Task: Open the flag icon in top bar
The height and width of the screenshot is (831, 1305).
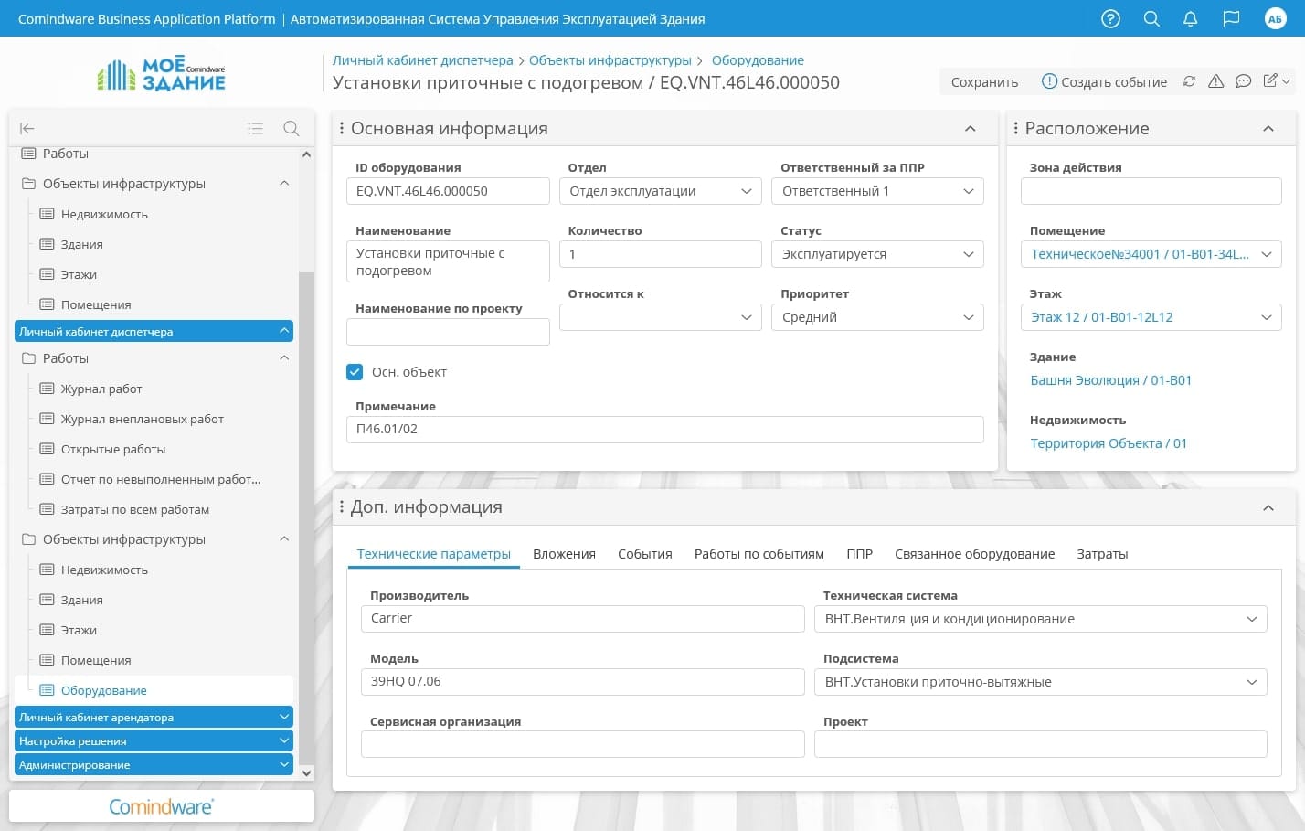Action: tap(1231, 18)
